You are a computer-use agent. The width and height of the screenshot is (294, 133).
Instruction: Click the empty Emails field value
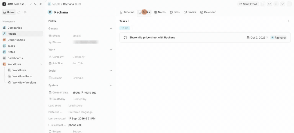pos(76,36)
